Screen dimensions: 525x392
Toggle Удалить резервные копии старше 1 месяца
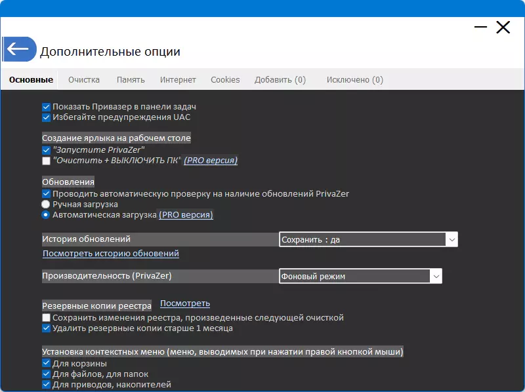[x=46, y=328]
